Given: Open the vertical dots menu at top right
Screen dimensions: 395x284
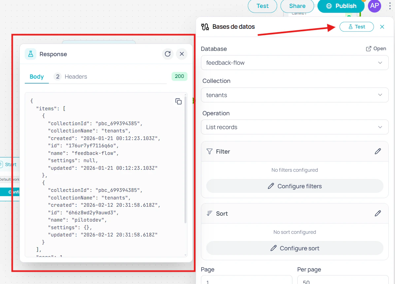Looking at the screenshot, I should [x=390, y=6].
